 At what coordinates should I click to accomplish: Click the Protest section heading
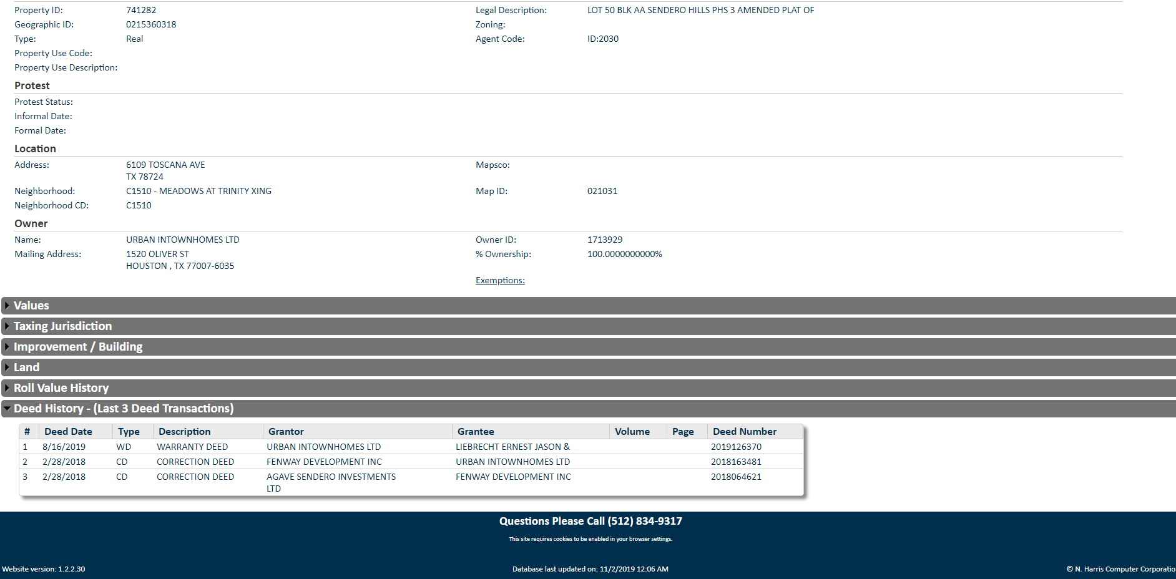[x=32, y=86]
